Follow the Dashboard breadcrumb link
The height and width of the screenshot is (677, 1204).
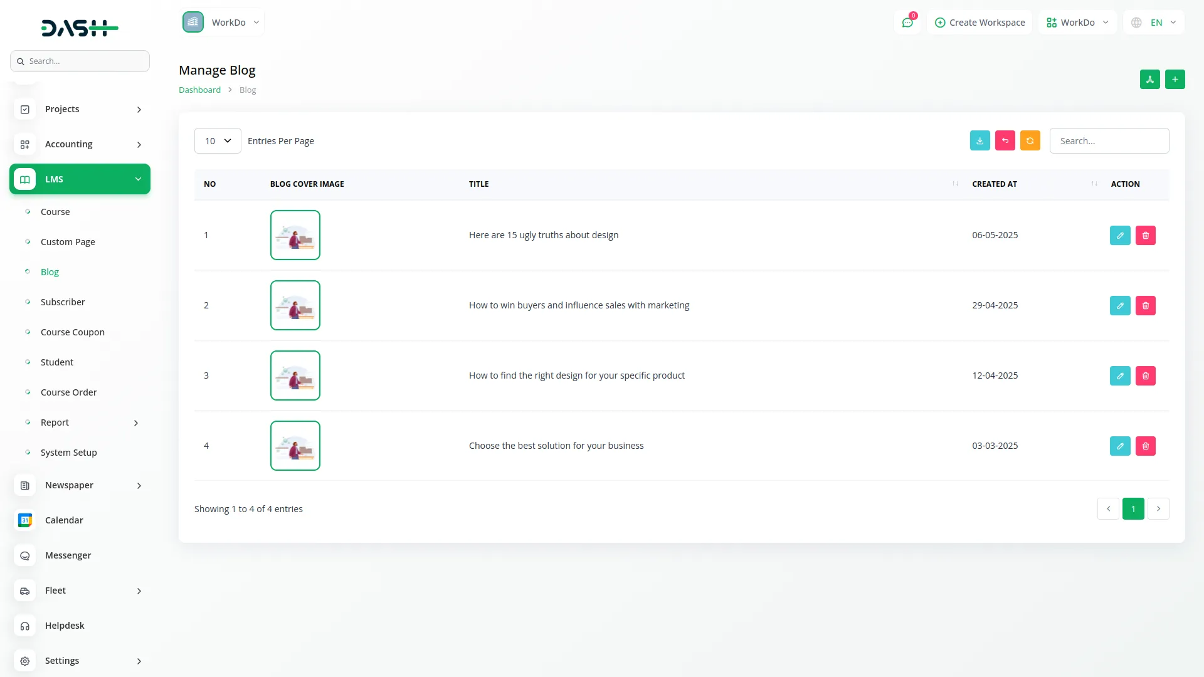coord(199,90)
